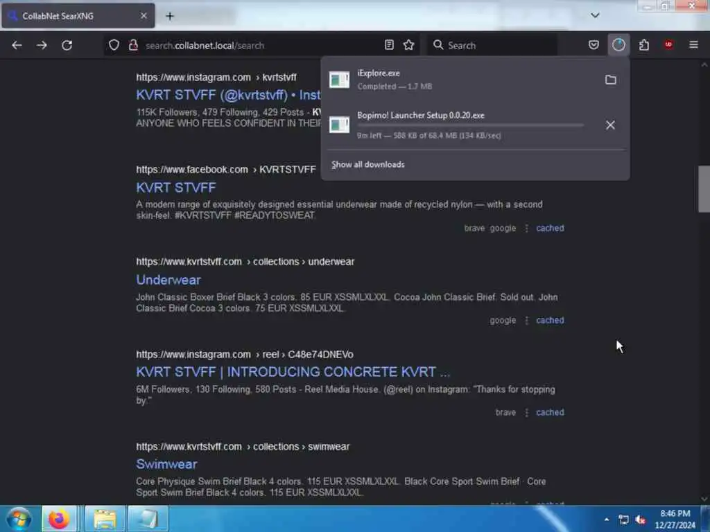Click the kvrtstvff.com collections underwear URL
710x532 pixels.
pos(245,262)
